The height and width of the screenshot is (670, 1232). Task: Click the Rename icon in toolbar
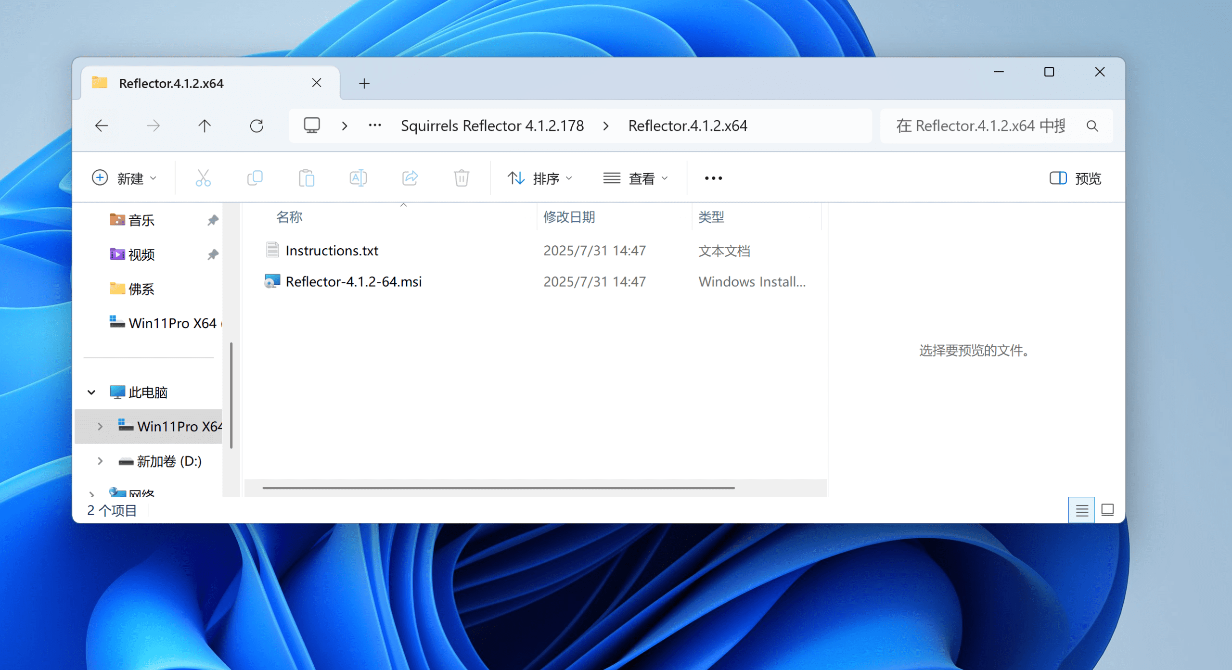point(358,178)
